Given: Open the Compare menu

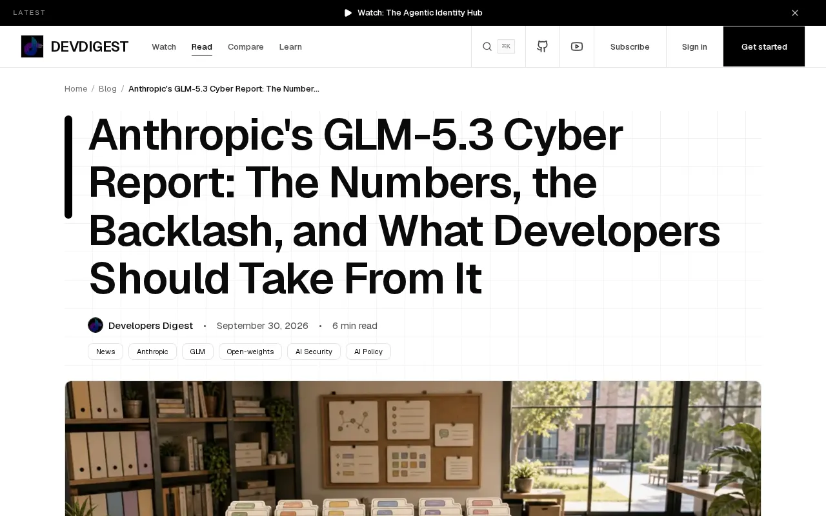Looking at the screenshot, I should click(246, 46).
